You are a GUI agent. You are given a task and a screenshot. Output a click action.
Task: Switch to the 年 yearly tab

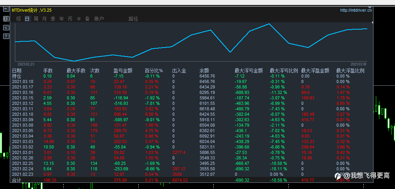pos(61,19)
